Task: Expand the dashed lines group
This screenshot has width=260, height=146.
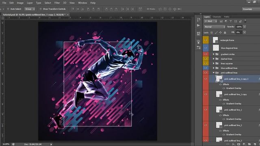Action: tap(214, 59)
